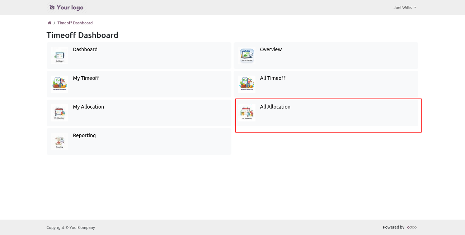Click the All Timeoff tile icon
The width and height of the screenshot is (465, 235).
tap(246, 84)
